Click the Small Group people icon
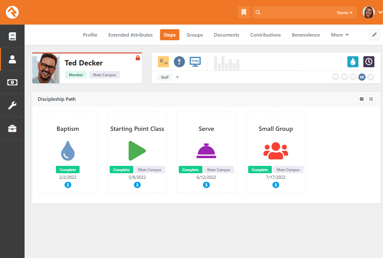This screenshot has height=258, width=383. pyautogui.click(x=276, y=151)
